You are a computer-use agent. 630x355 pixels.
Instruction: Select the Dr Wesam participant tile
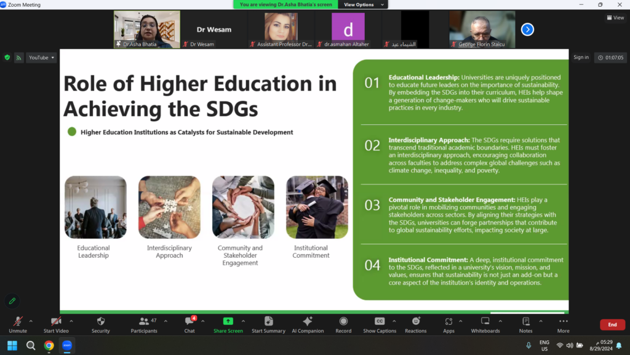(213, 30)
